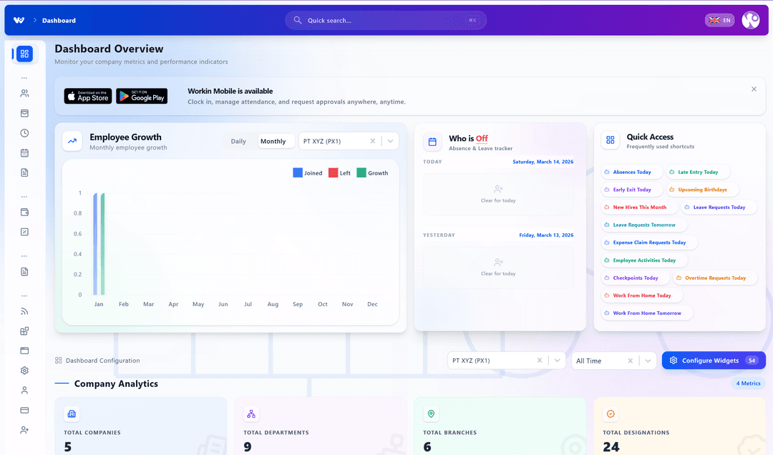Select the Monthly view for Employee Growth
Viewport: 773px width, 455px height.
276,141
